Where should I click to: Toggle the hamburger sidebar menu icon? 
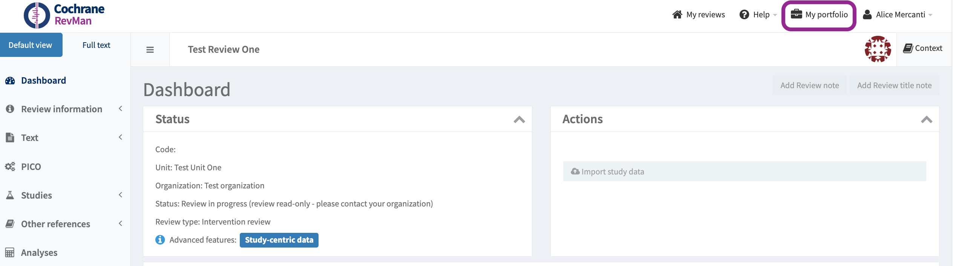coord(150,50)
